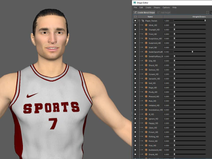Screen dimensions: 212x159
Task: Select the Fear_HD target name
Action: tap(152, 145)
